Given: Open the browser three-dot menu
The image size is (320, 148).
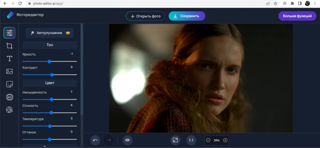Looking at the screenshot, I should (315, 3).
